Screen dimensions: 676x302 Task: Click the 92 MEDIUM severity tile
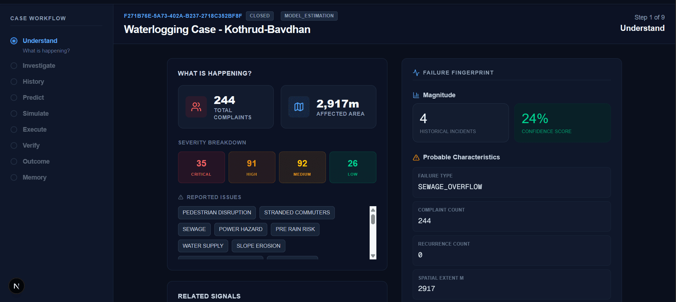302,168
